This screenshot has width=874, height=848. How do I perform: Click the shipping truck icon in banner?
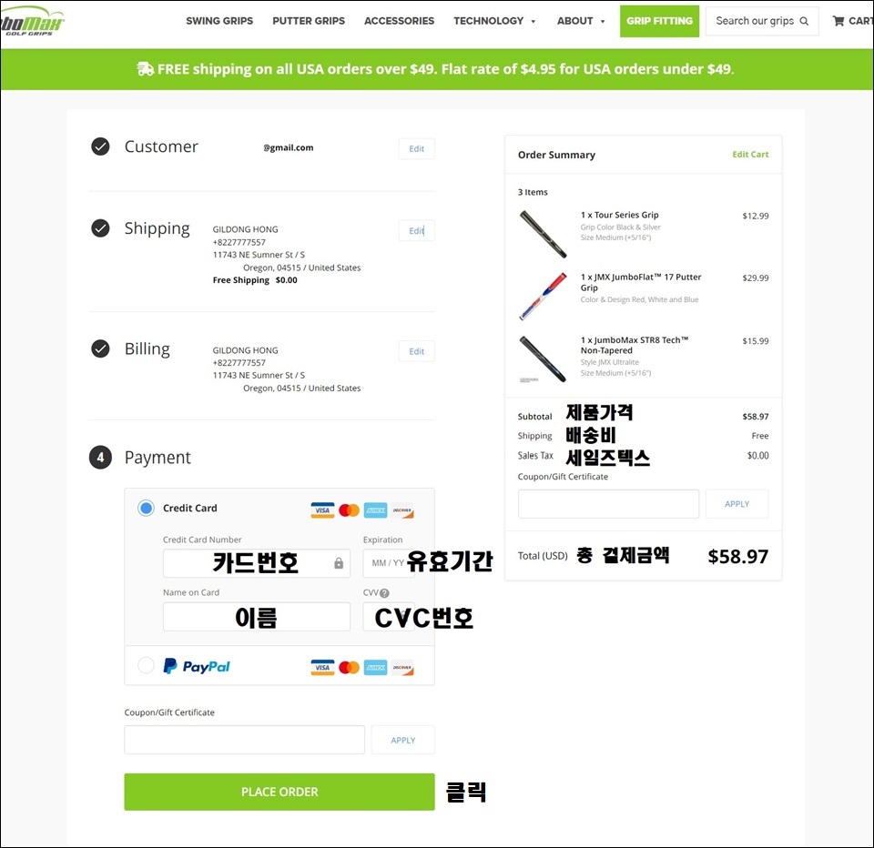pyautogui.click(x=146, y=69)
